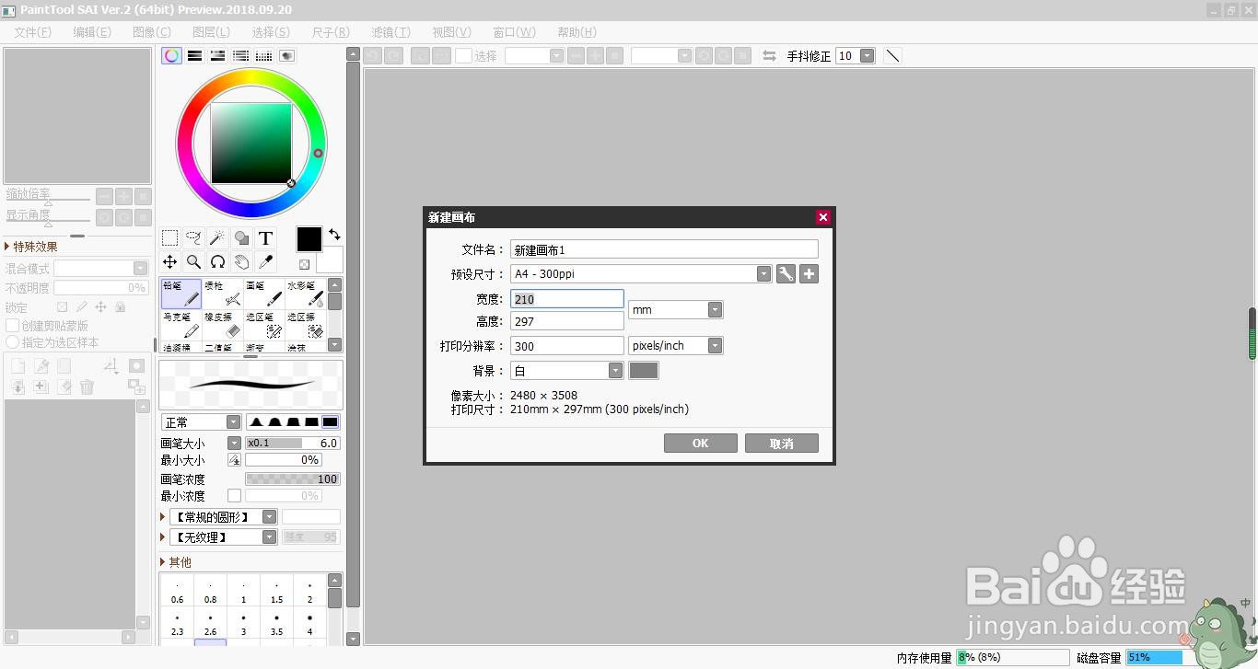1258x669 pixels.
Task: Select the shape tool
Action: click(x=241, y=238)
